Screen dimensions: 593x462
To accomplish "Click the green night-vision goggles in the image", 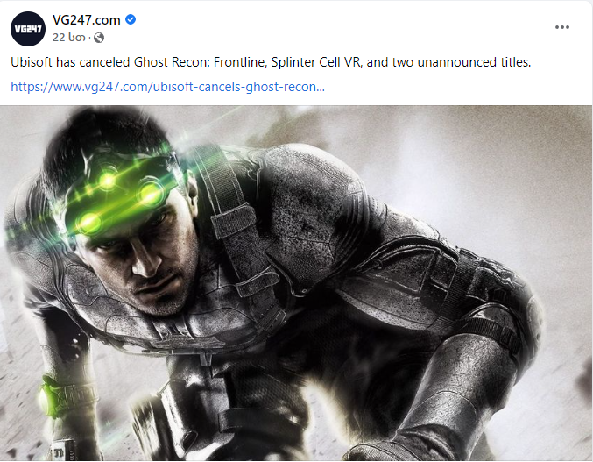I will point(121,191).
